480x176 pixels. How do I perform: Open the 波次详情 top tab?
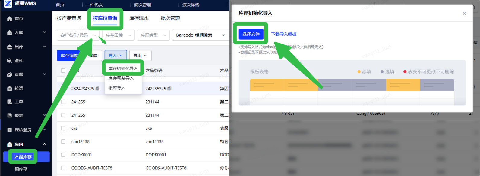click(191, 5)
